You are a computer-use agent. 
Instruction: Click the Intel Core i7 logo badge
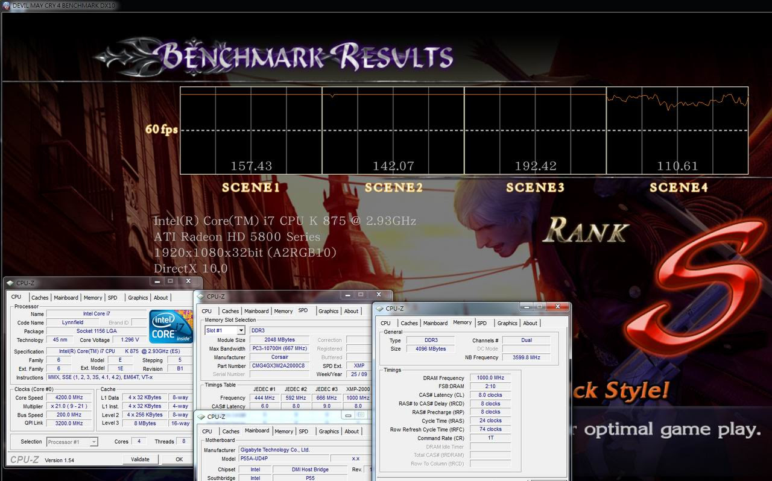coord(171,327)
